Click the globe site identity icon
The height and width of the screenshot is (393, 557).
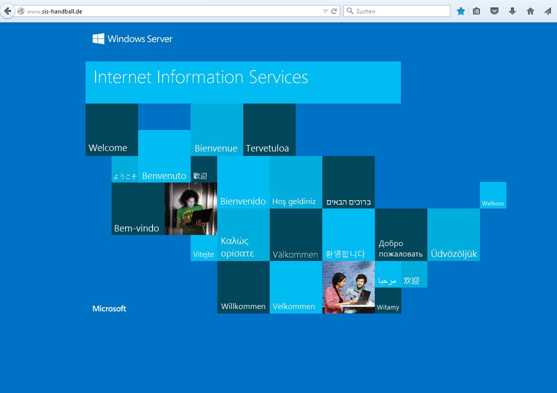click(21, 11)
